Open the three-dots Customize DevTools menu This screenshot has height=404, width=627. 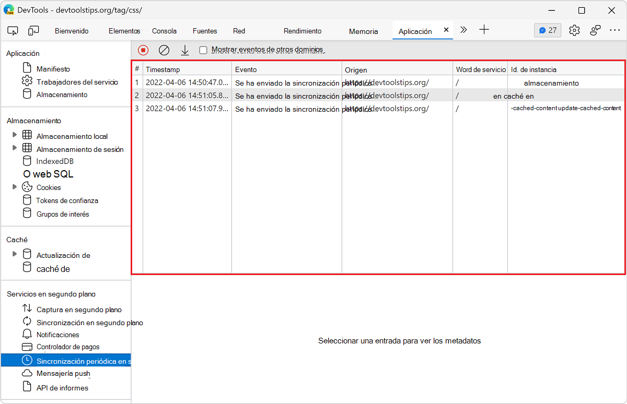point(615,30)
